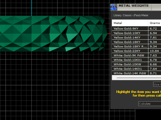Select the Yellow Gold:18KY R... row
Image resolution: width=161 pixels, height=120 pixels.
tap(137, 46)
